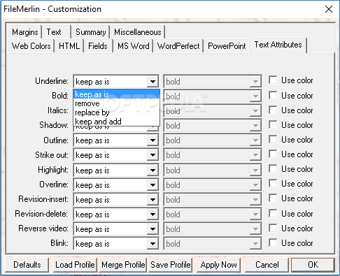Open the WordPerfect tab
The height and width of the screenshot is (276, 340).
pos(178,46)
